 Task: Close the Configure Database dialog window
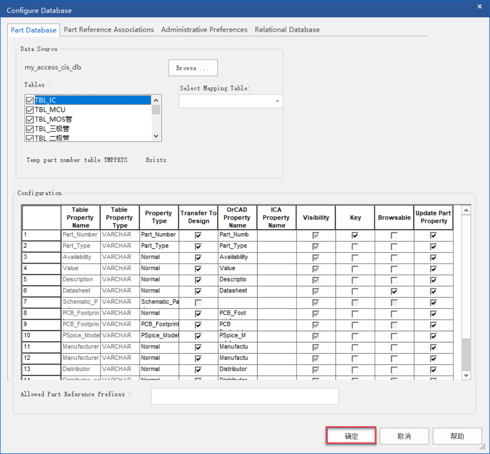[x=479, y=7]
